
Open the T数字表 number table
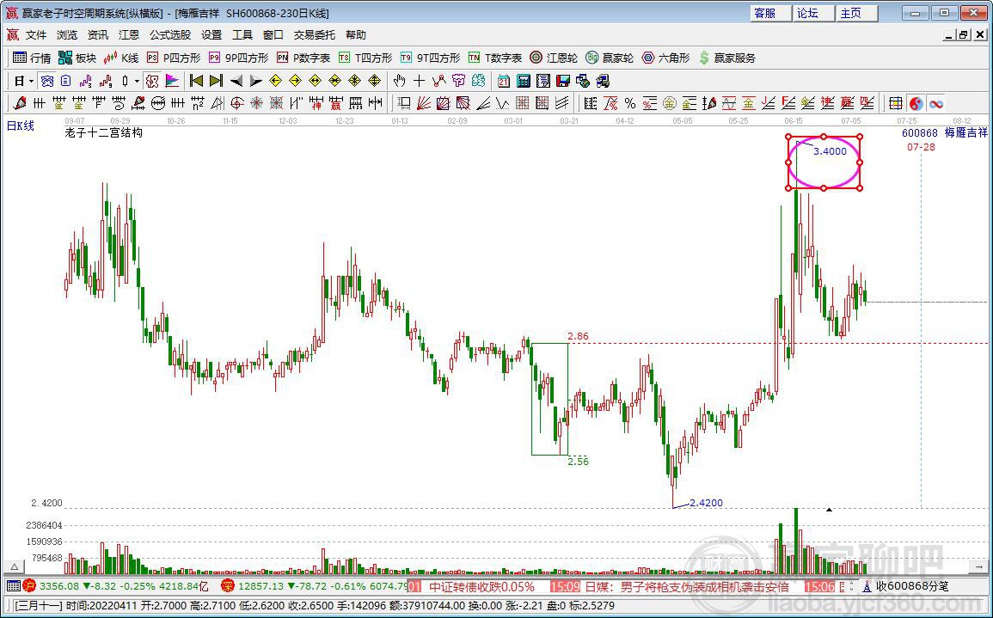click(495, 58)
